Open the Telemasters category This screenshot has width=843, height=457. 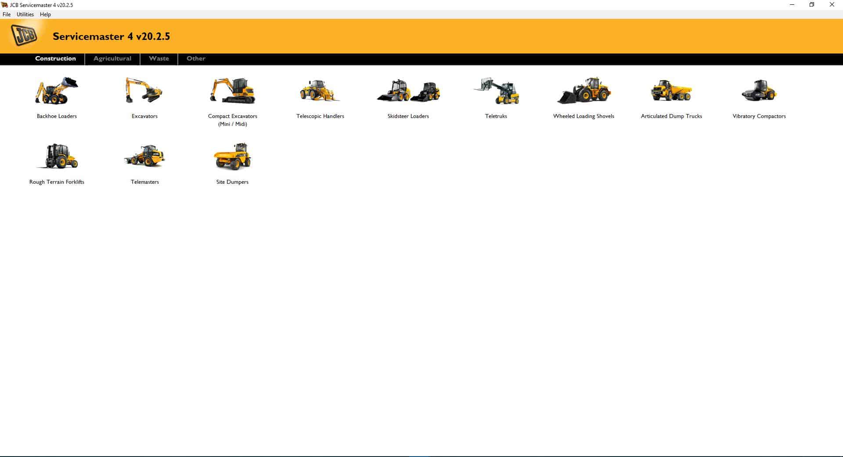click(x=144, y=157)
